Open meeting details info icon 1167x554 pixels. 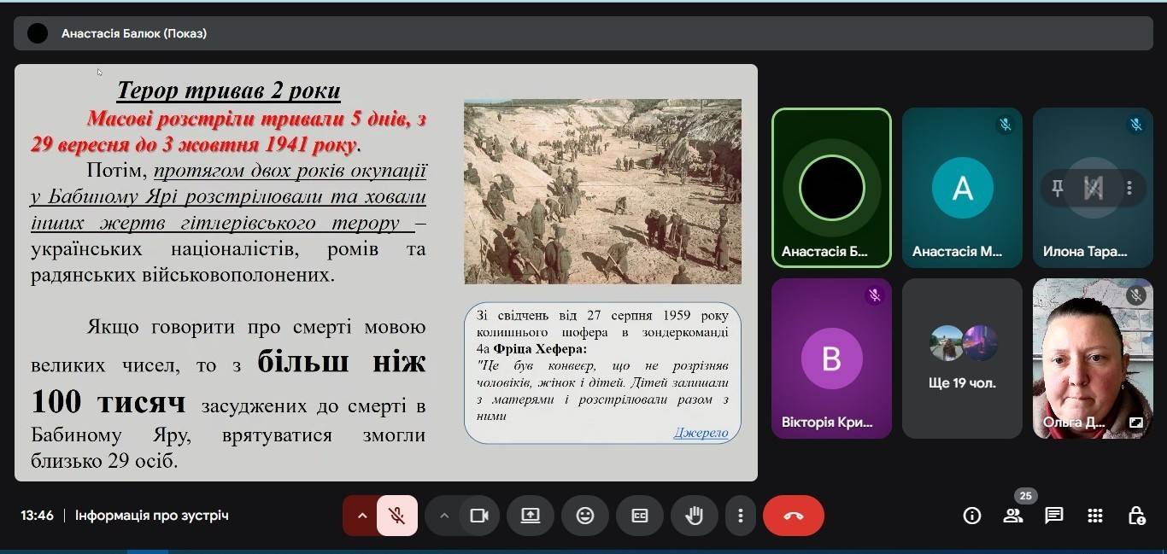pyautogui.click(x=972, y=516)
